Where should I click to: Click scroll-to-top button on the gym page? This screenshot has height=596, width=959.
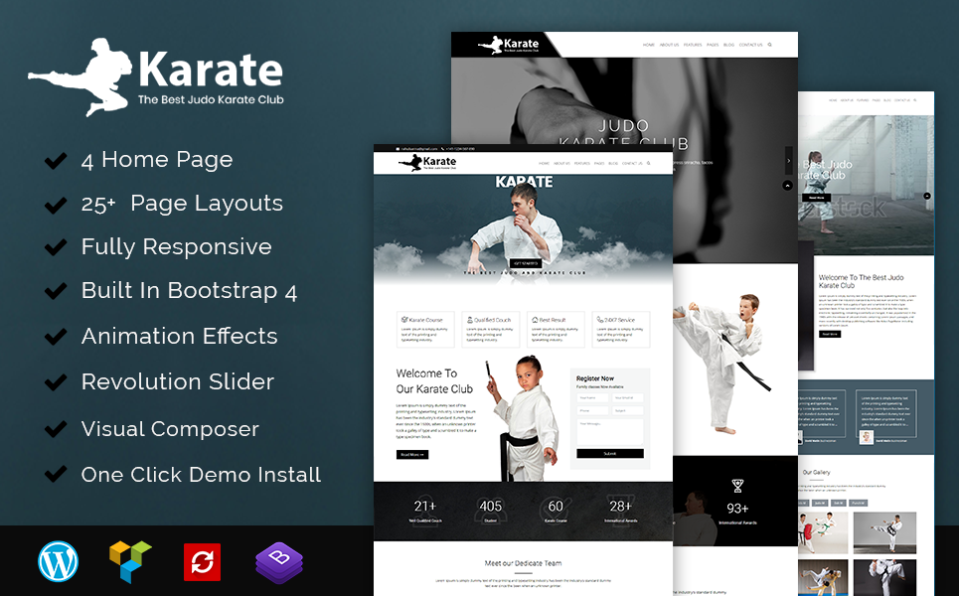926,196
